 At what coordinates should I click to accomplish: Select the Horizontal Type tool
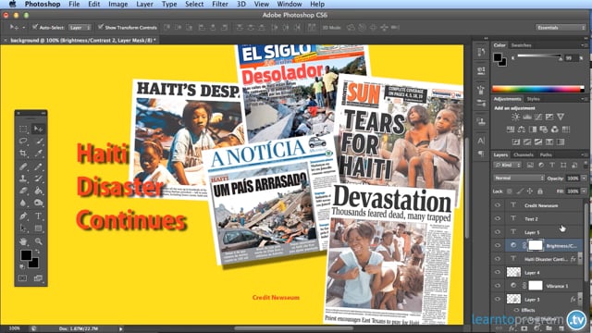(38, 216)
